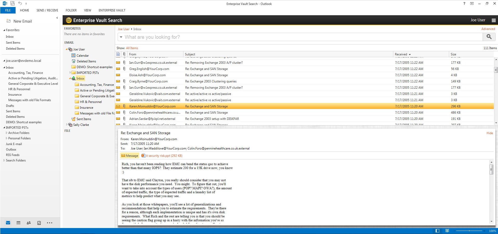Select the Message tab in preview
498x234 pixels.
pyautogui.click(x=130, y=155)
